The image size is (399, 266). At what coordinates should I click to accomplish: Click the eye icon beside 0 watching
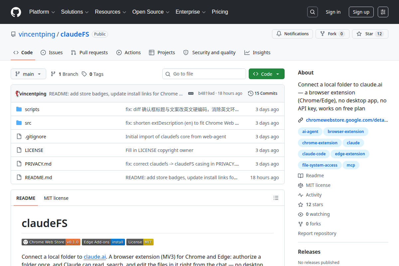coord(301,214)
